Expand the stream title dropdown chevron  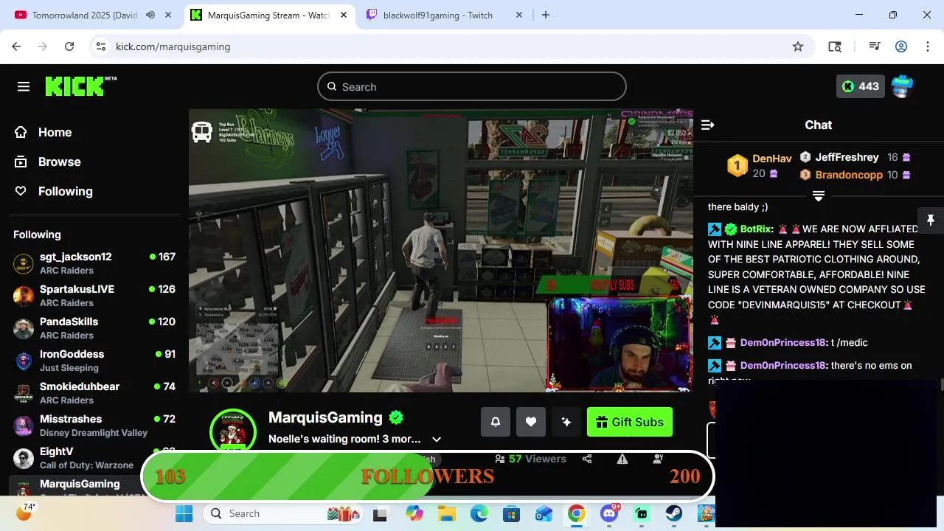click(437, 439)
